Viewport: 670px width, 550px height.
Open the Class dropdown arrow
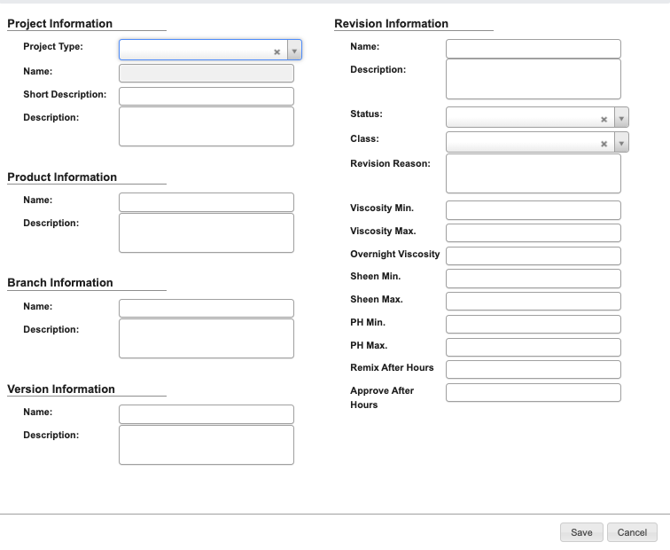coord(621,143)
